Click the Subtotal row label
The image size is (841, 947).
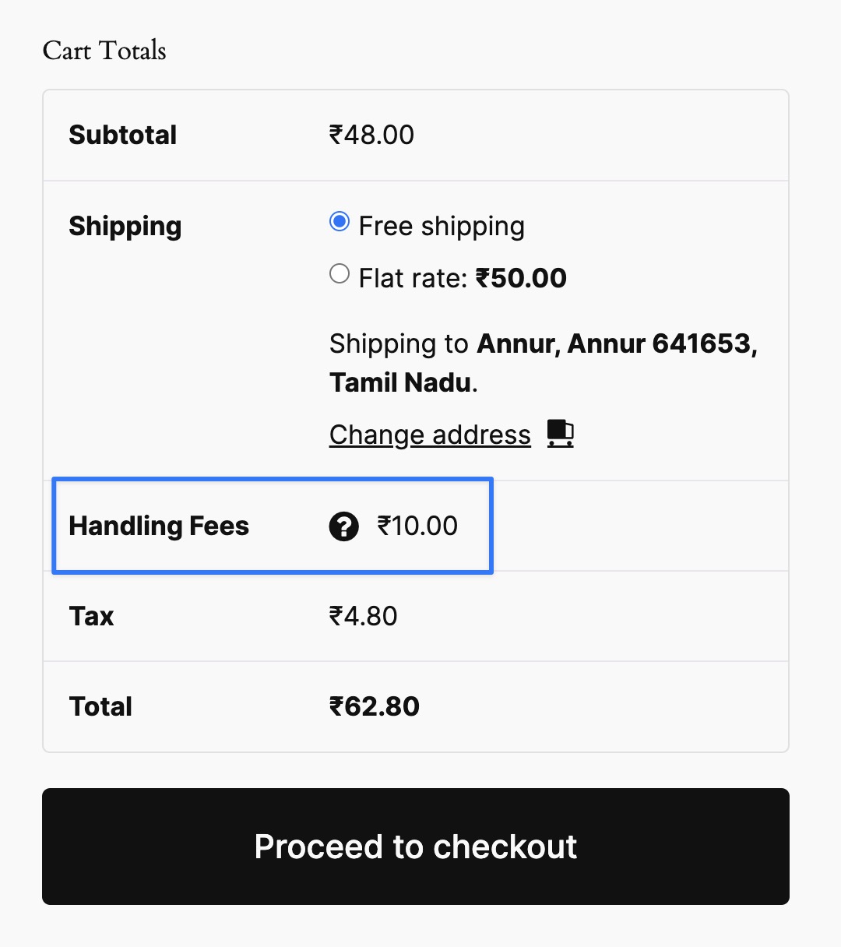[123, 135]
